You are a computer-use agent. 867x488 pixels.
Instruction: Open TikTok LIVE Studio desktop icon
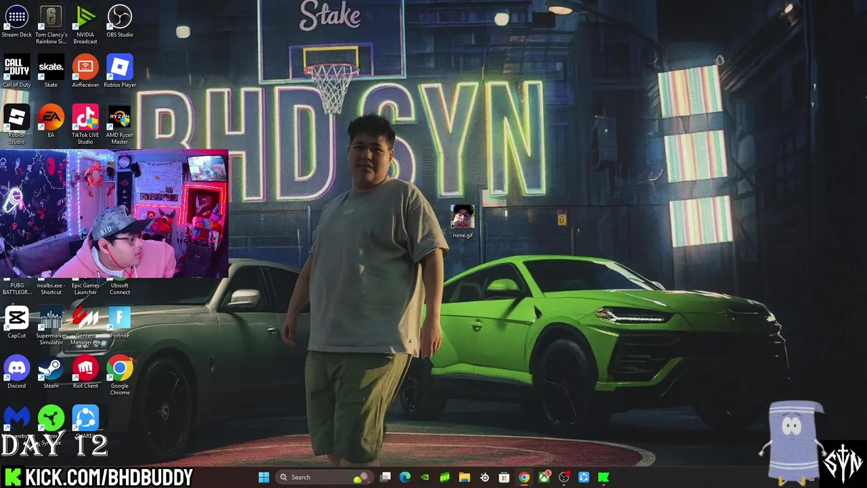[x=85, y=125]
